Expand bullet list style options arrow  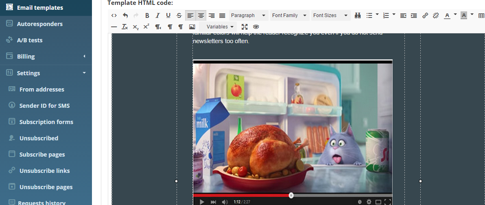click(377, 14)
